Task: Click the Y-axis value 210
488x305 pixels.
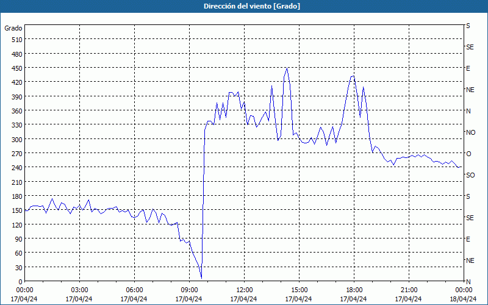Action: click(x=17, y=182)
